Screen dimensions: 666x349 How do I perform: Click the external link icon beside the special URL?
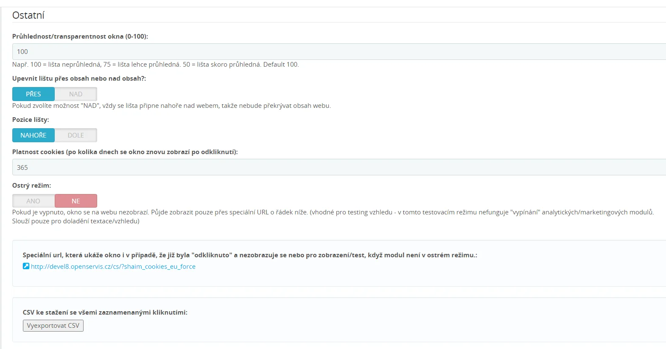[x=26, y=266]
